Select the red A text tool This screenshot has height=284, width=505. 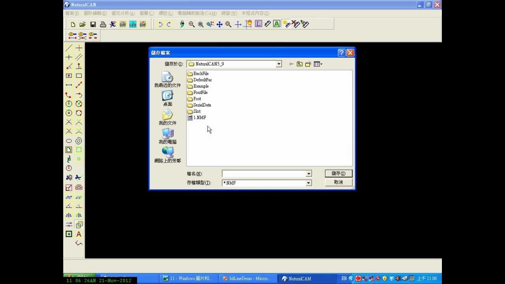79,234
